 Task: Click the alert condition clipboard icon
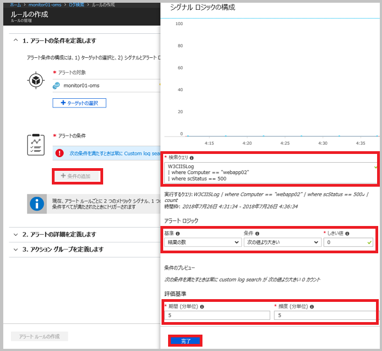(36, 145)
